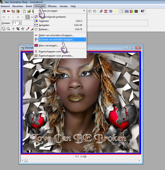Viewport: 165px width, 170px height.
Task: Click right scroll arrow in Animation window
Action: 139,161
